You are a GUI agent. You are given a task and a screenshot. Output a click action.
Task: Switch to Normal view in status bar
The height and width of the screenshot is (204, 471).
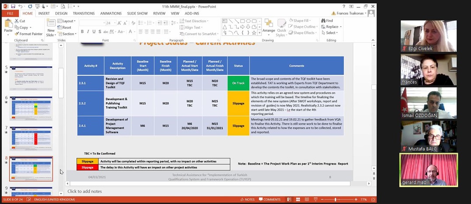289,200
